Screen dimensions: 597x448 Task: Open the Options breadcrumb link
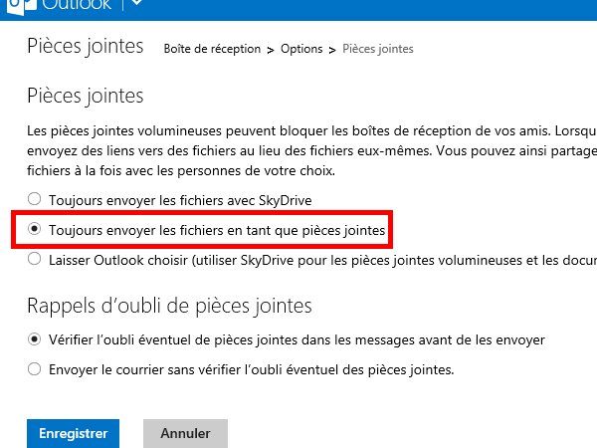[x=301, y=49]
